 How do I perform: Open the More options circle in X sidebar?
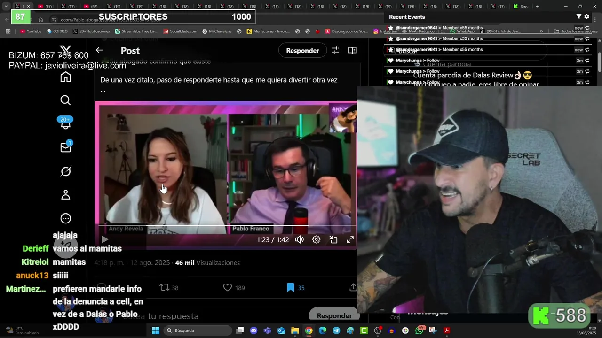coord(66,218)
